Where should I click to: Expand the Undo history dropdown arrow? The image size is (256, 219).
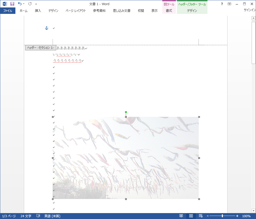pos(24,4)
